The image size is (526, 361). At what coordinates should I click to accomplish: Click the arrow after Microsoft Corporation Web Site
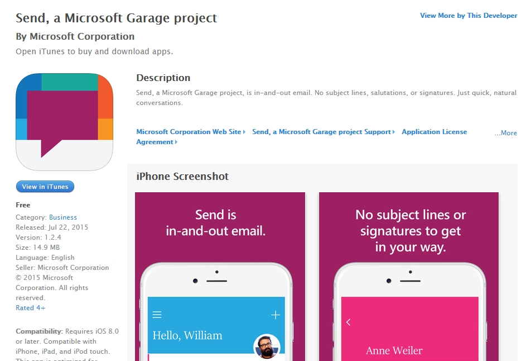click(244, 132)
